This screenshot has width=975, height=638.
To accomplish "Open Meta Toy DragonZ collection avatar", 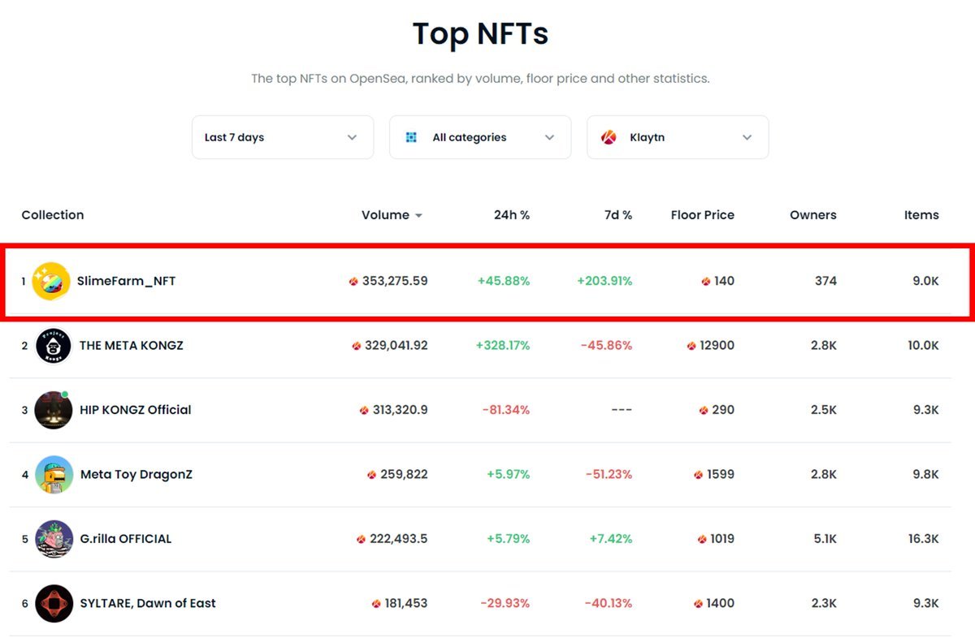I will coord(54,475).
